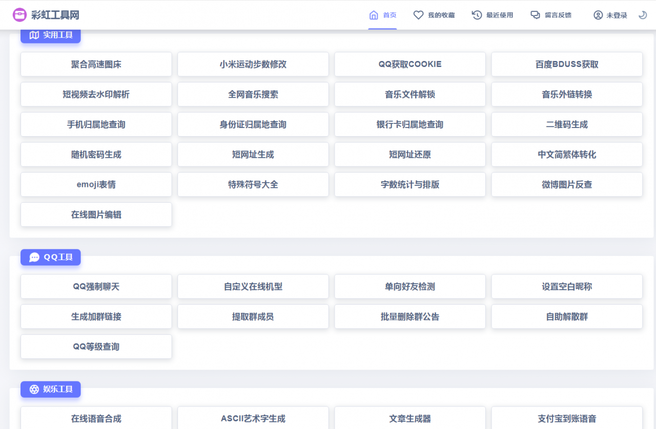Open the 生成加群链接 tool
This screenshot has width=656, height=429.
coord(96,316)
